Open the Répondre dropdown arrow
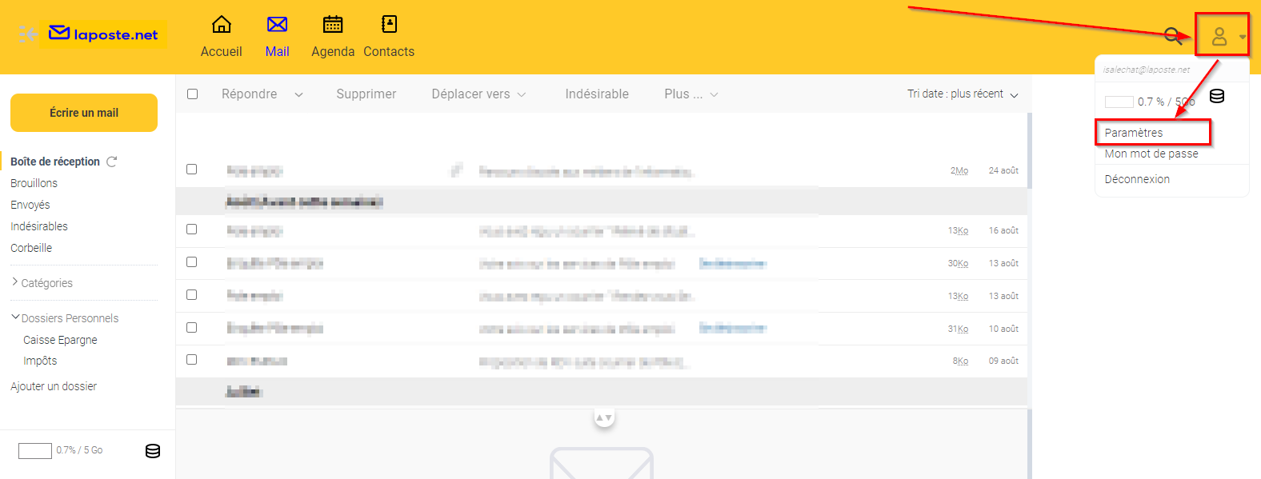Screen dimensions: 1261x479 [x=298, y=94]
